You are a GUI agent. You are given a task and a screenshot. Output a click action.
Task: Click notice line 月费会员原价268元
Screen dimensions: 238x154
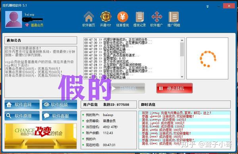33,68
